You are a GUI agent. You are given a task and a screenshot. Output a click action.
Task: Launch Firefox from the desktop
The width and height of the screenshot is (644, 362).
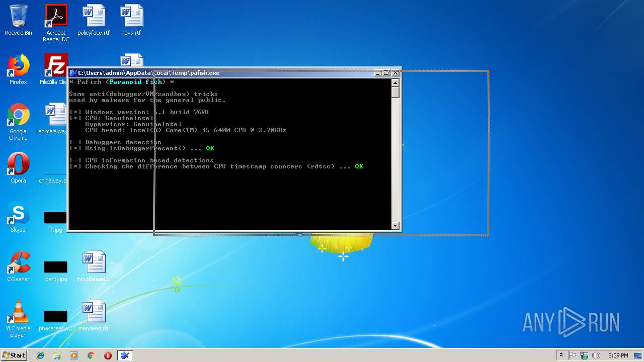(18, 69)
